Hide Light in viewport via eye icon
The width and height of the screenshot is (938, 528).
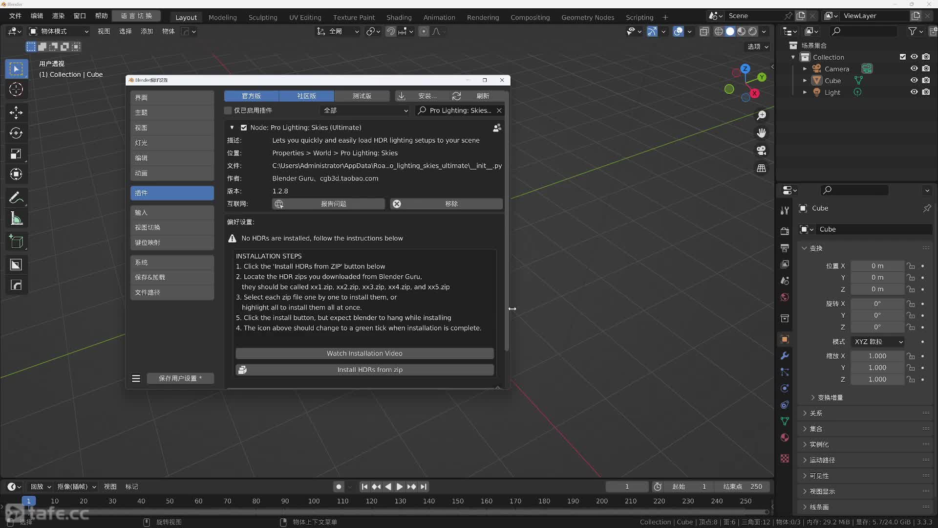tap(914, 92)
